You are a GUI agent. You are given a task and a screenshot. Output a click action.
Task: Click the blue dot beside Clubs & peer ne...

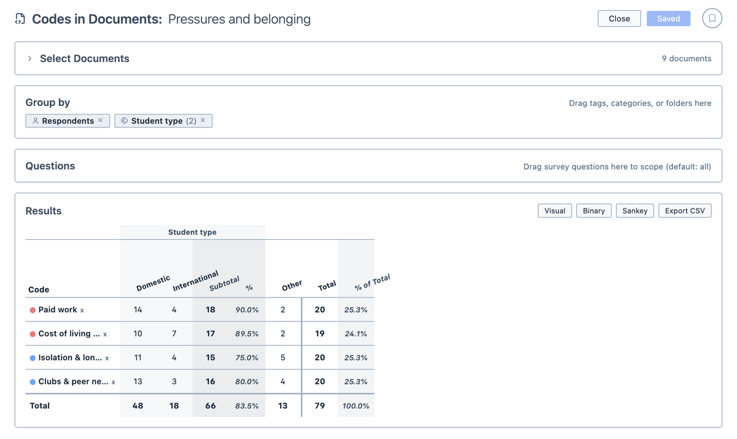click(x=33, y=382)
